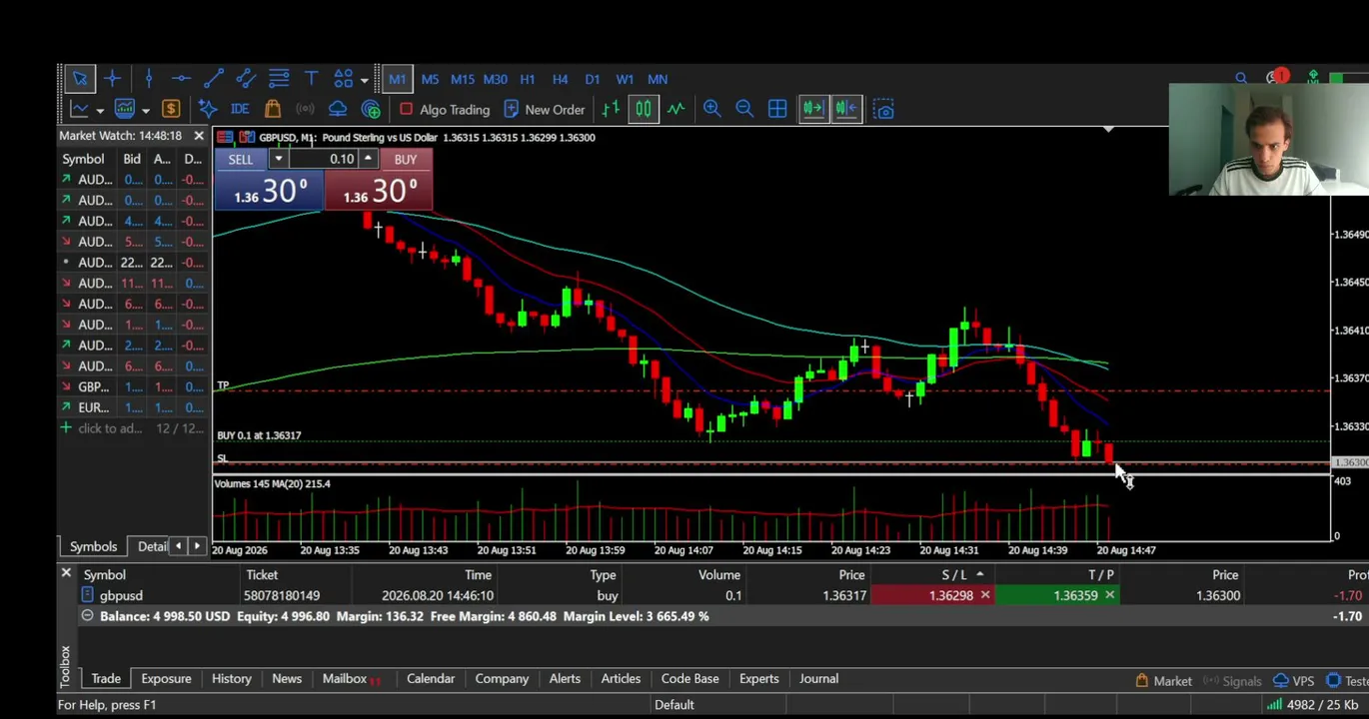The image size is (1369, 719).
Task: Select the horizontal line drawing tool
Action: (x=181, y=79)
